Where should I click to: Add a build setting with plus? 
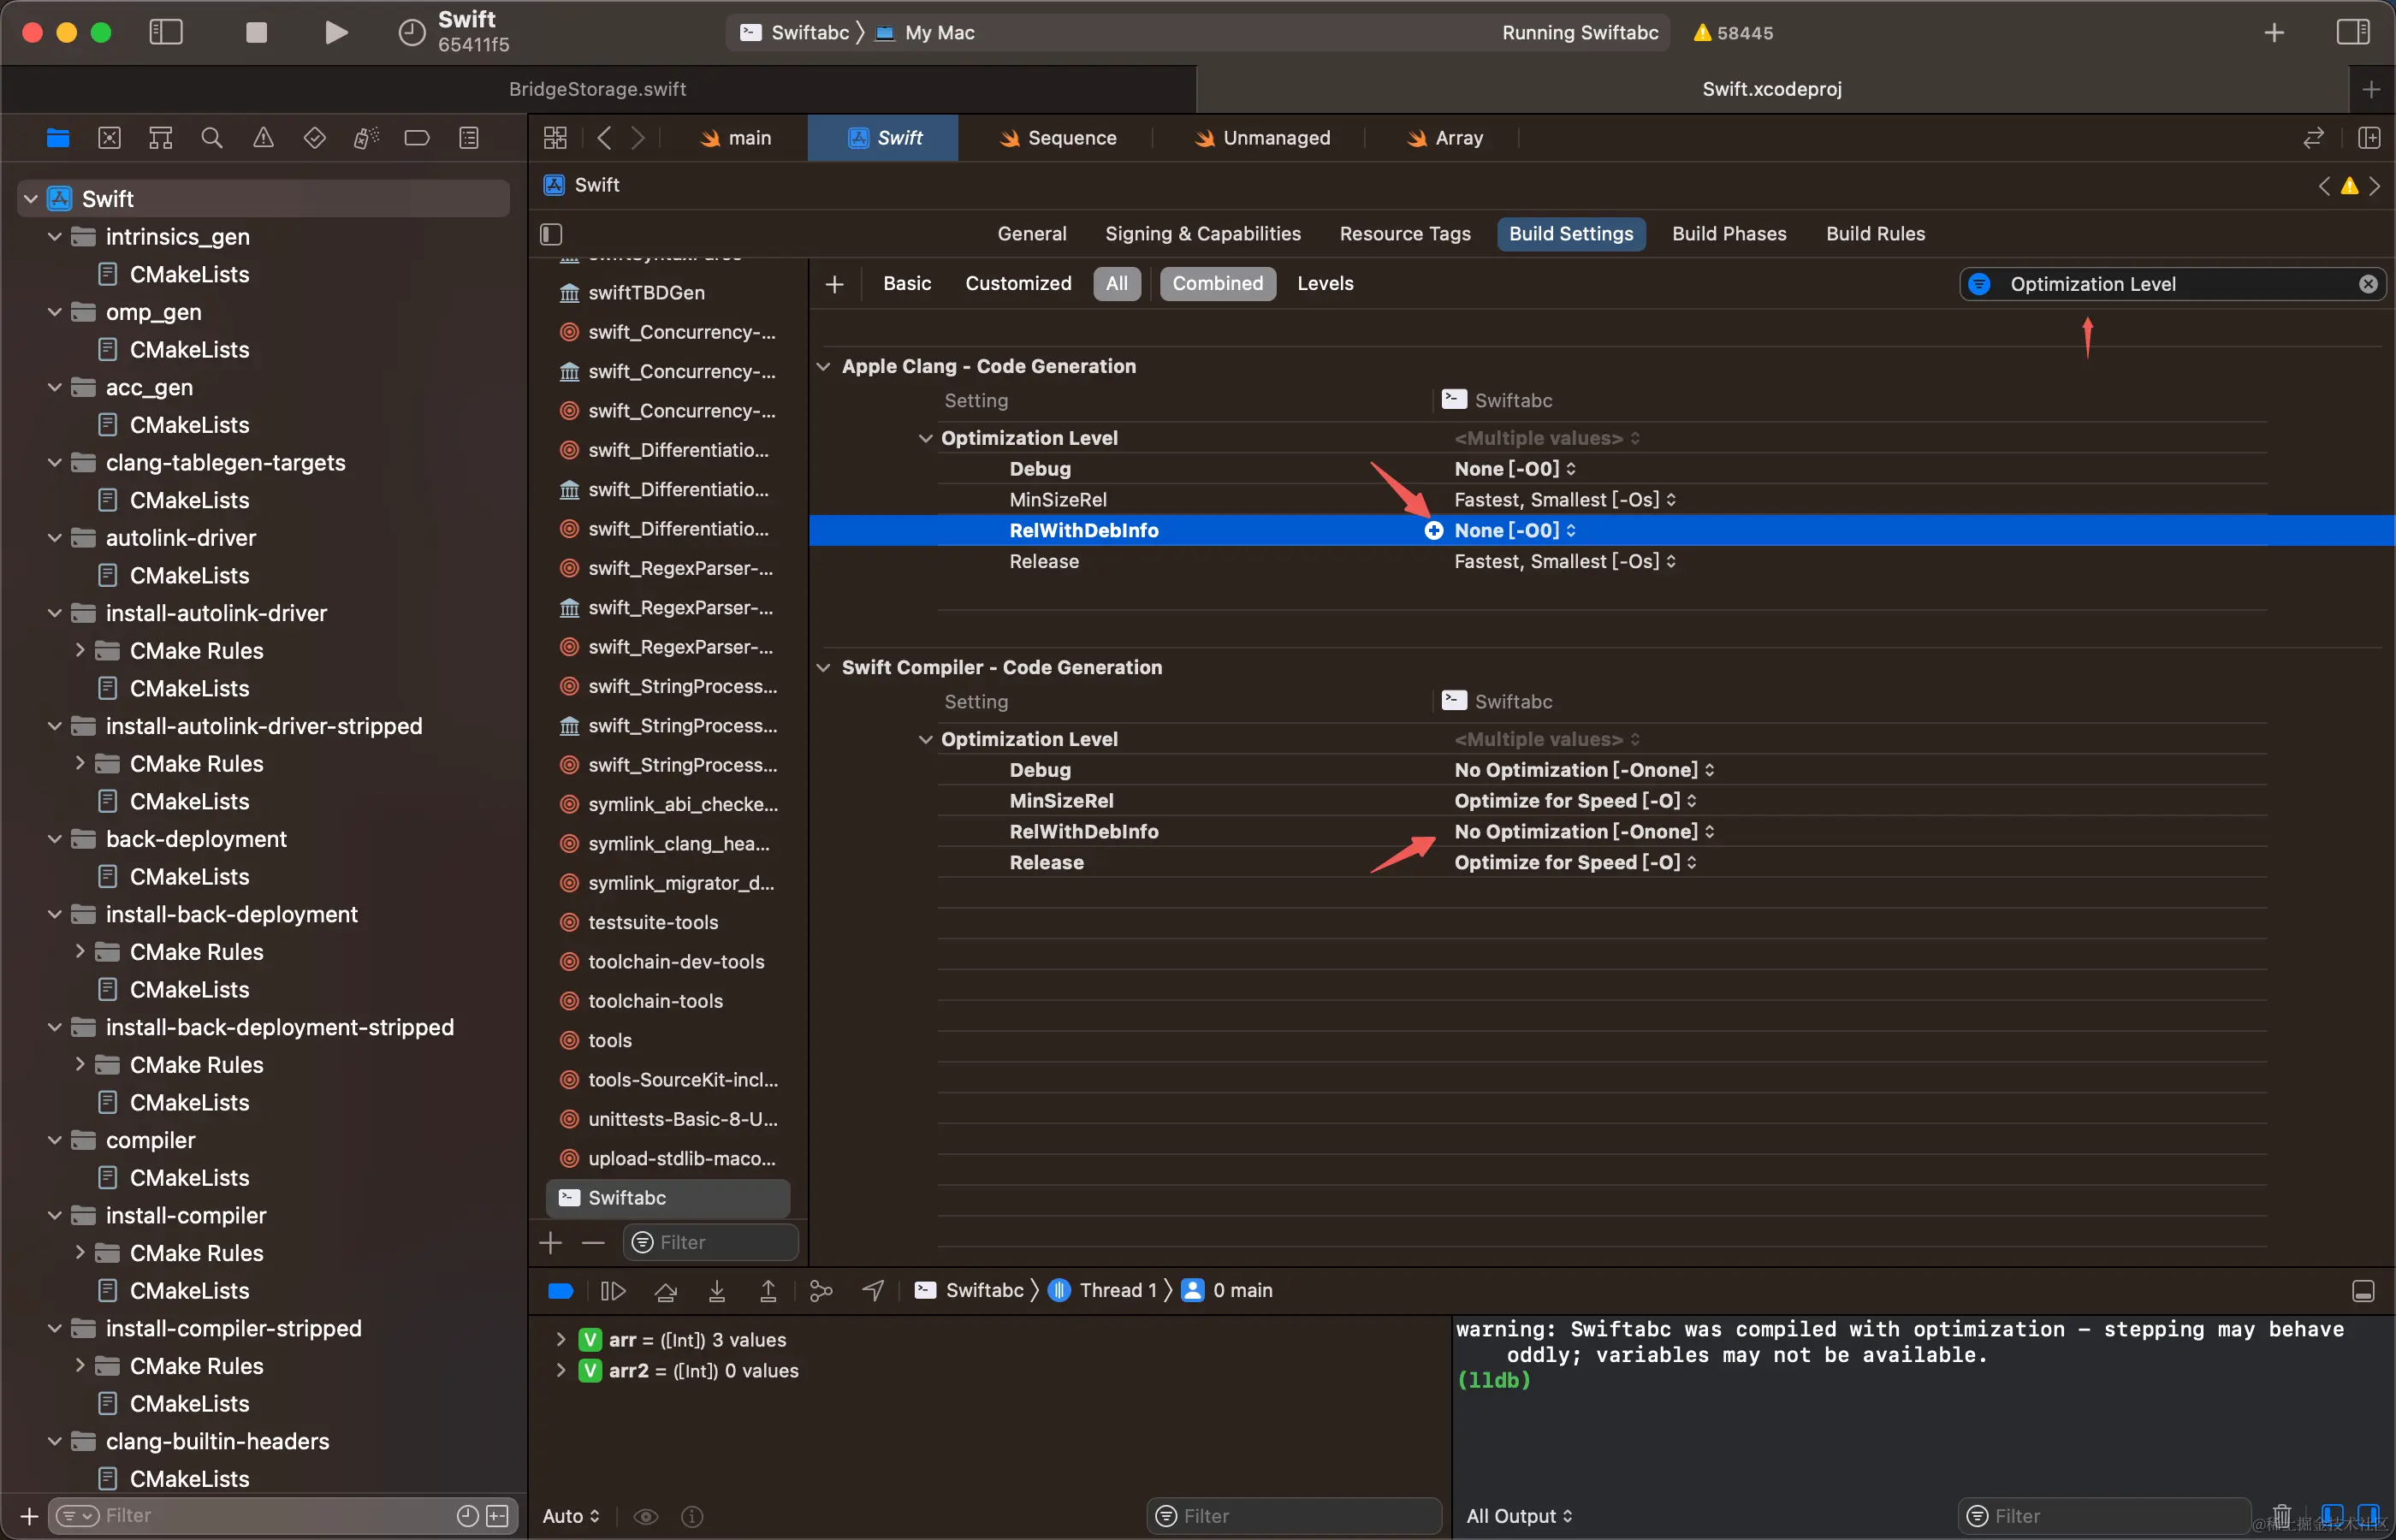pos(834,284)
